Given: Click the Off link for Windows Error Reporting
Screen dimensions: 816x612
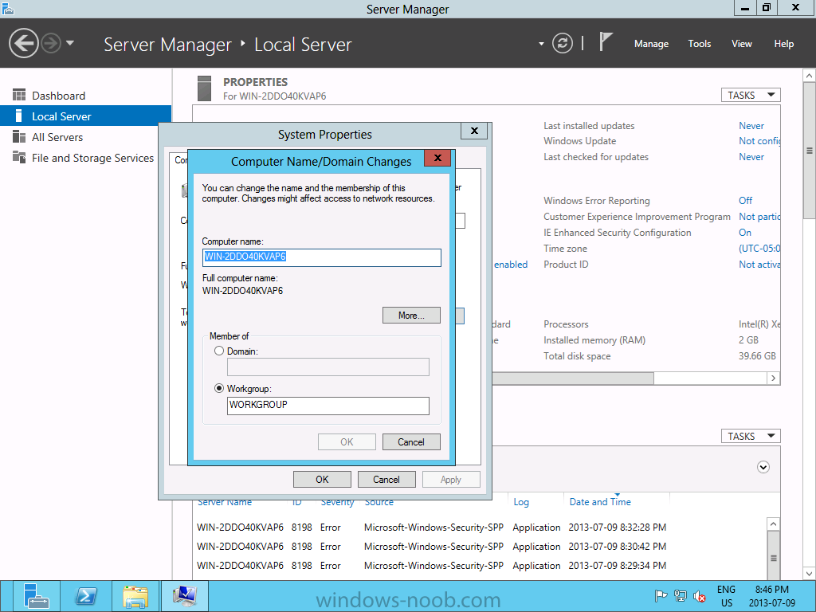Looking at the screenshot, I should pos(745,200).
